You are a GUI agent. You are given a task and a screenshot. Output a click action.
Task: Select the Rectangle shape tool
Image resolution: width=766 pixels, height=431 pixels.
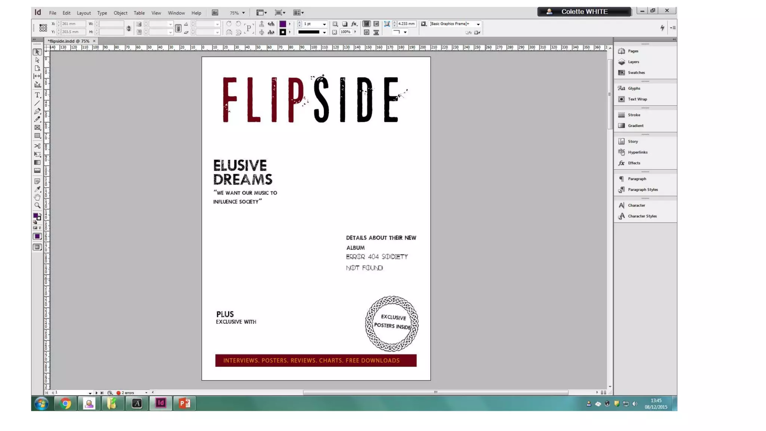pos(37,136)
